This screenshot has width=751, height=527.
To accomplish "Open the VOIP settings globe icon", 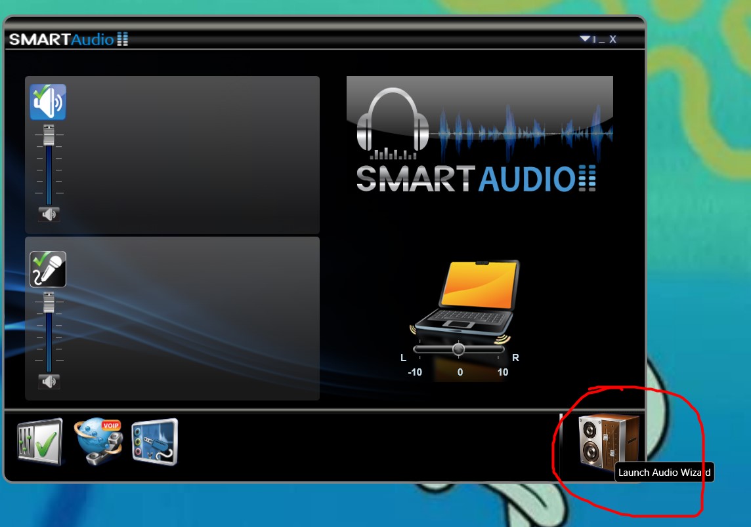I will coord(98,441).
